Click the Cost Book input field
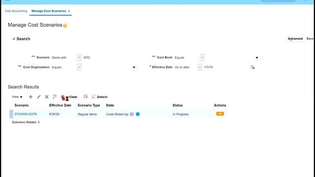The height and width of the screenshot is (177, 315). (229, 58)
